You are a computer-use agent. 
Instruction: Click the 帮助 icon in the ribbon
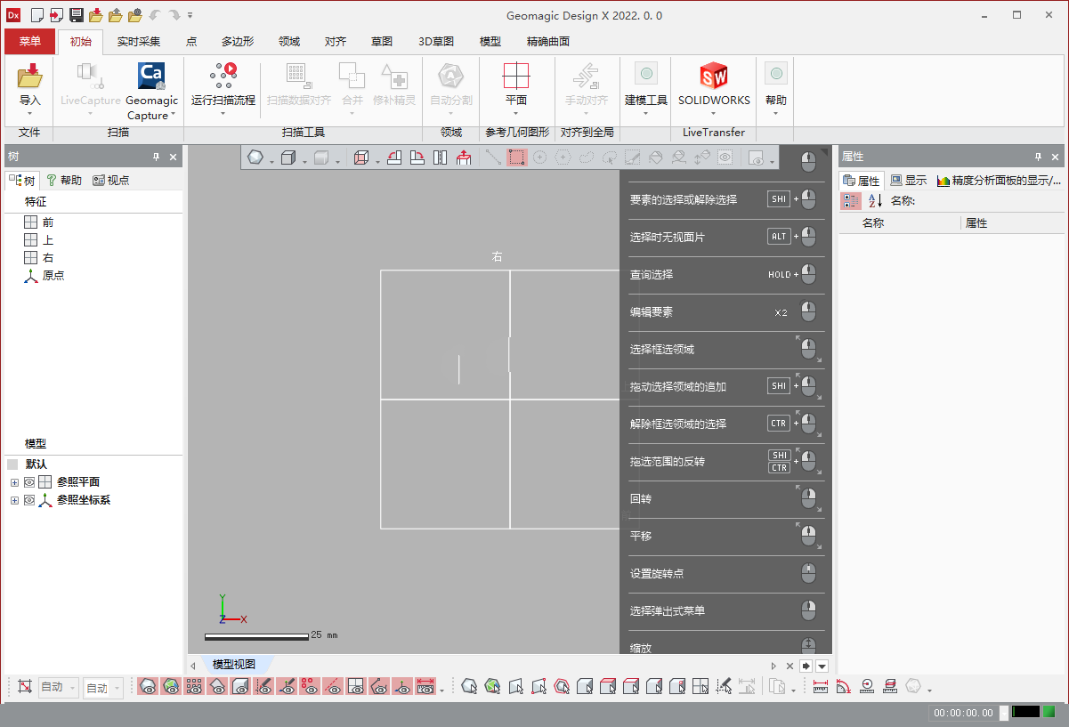[x=776, y=75]
